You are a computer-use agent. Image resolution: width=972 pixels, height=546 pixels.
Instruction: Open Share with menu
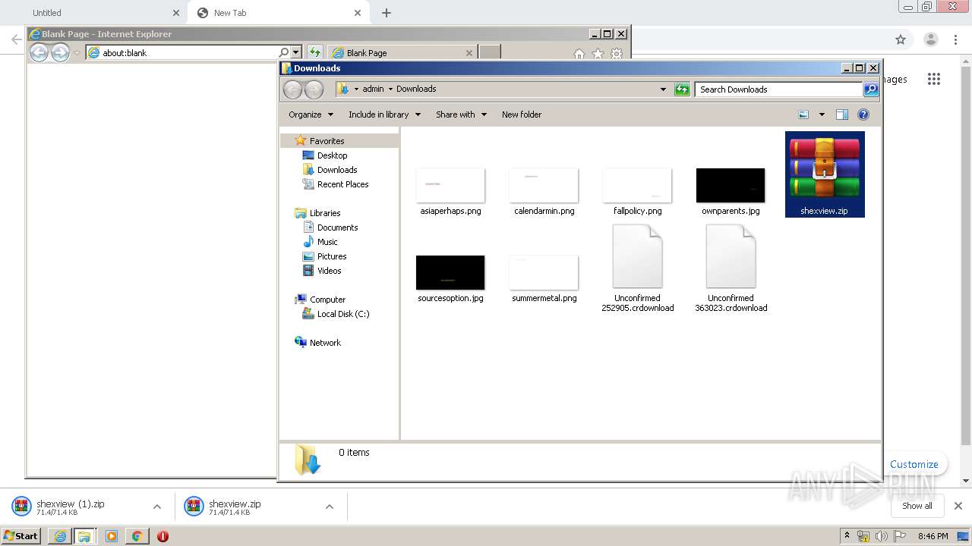click(461, 115)
